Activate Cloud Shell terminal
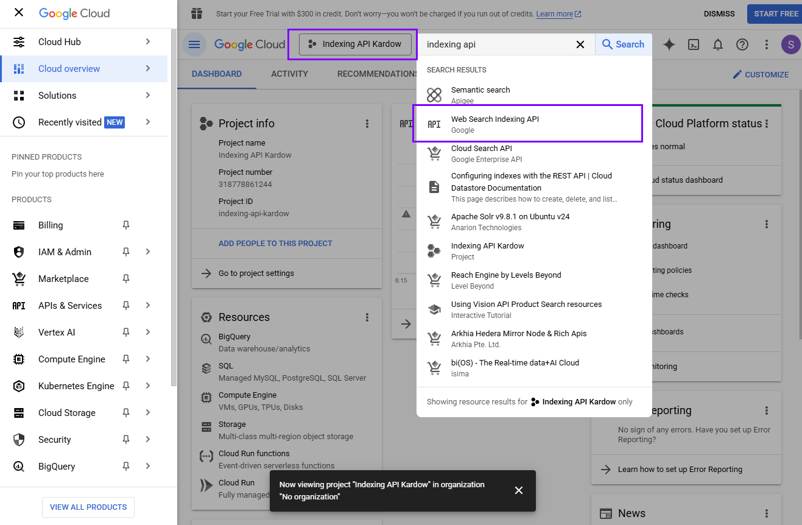Screen dimensions: 802x525 [x=693, y=44]
